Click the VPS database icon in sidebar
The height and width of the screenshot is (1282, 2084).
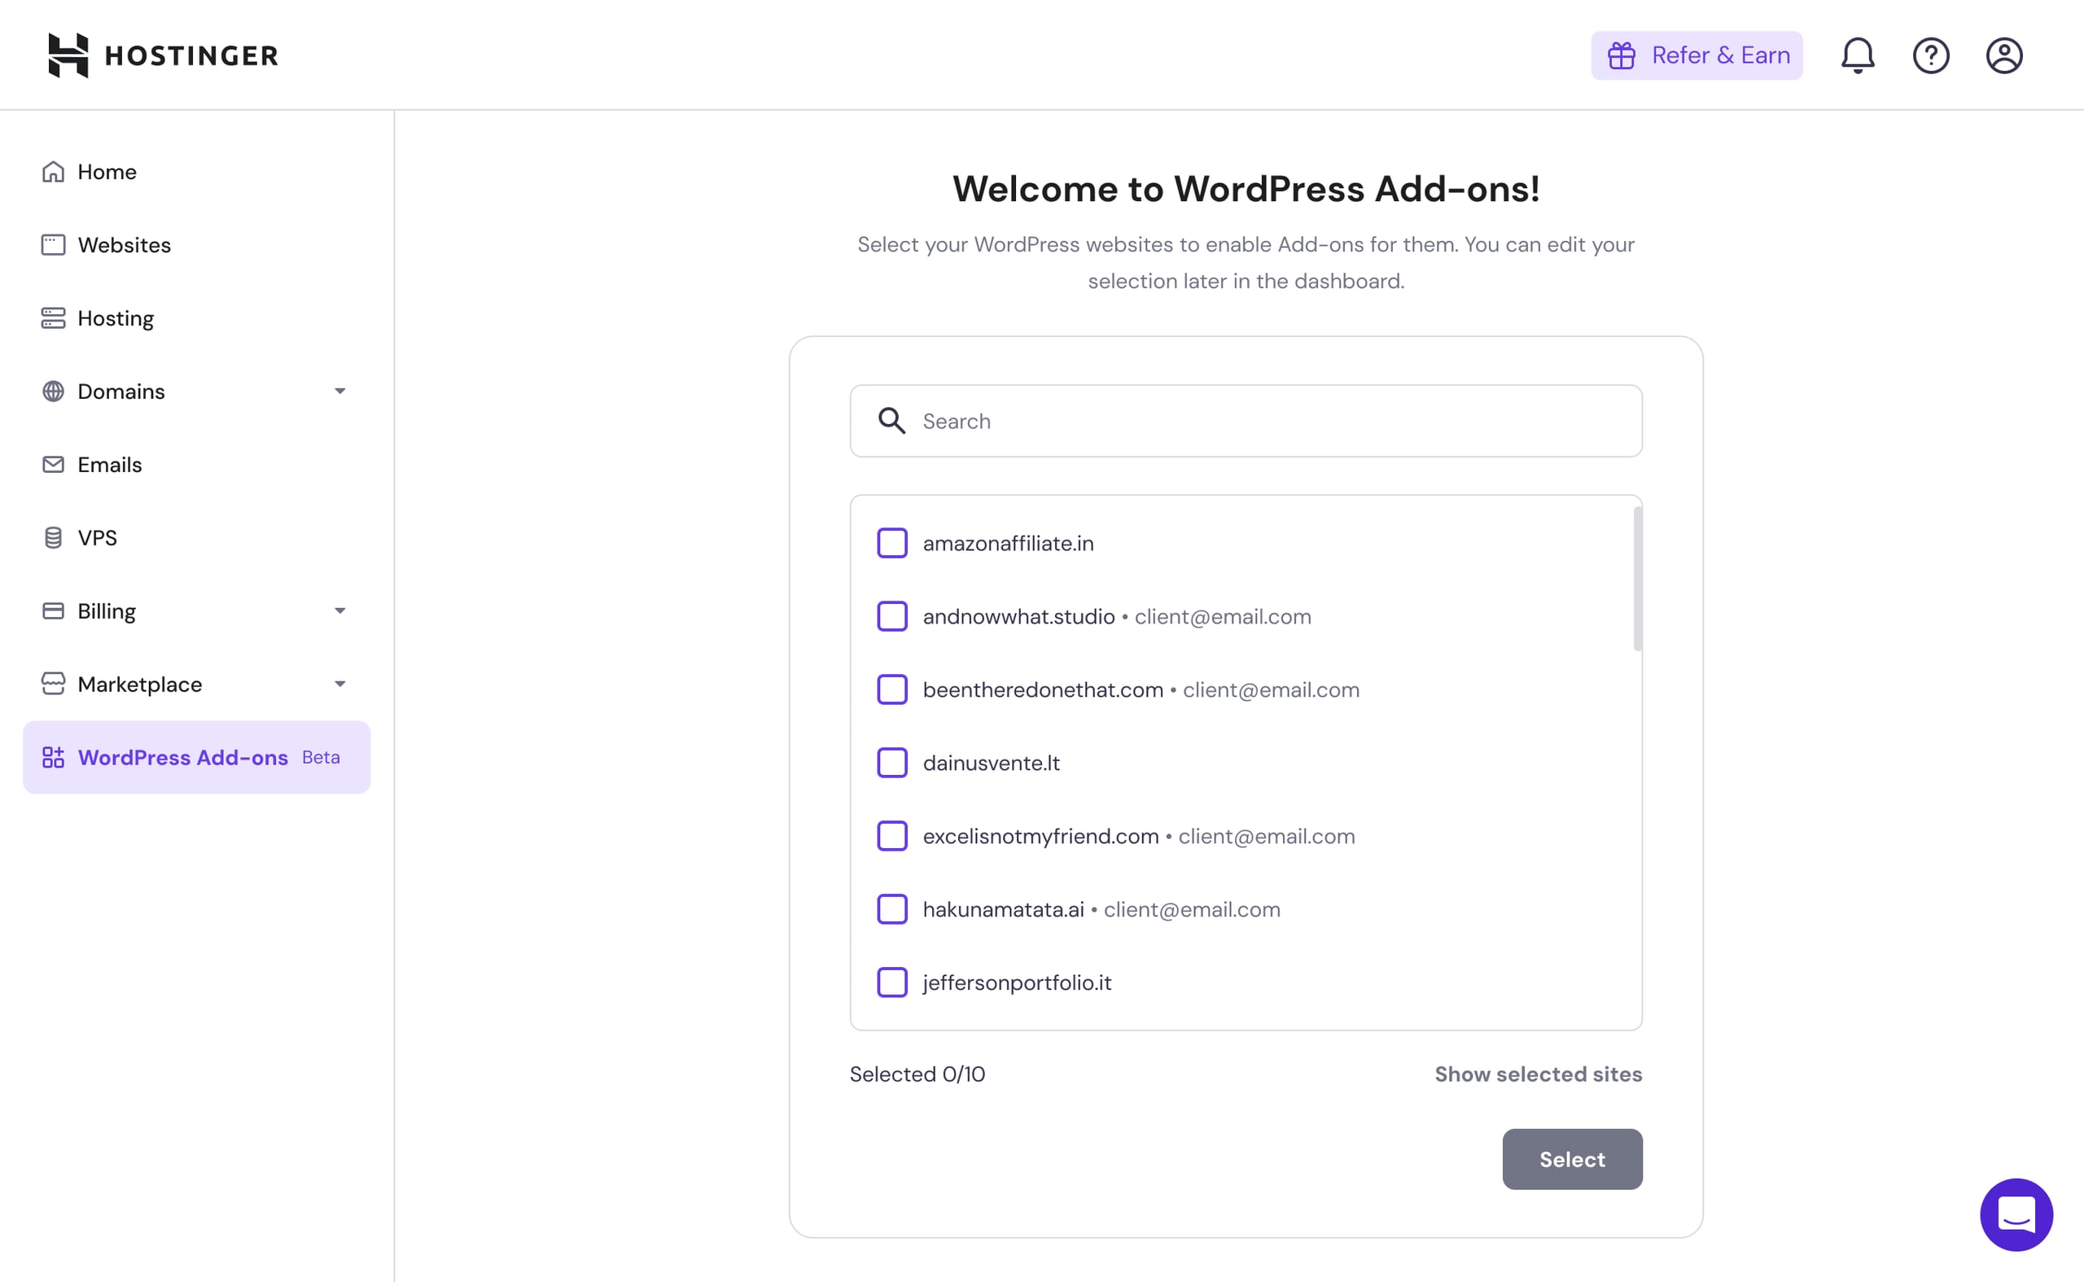53,537
